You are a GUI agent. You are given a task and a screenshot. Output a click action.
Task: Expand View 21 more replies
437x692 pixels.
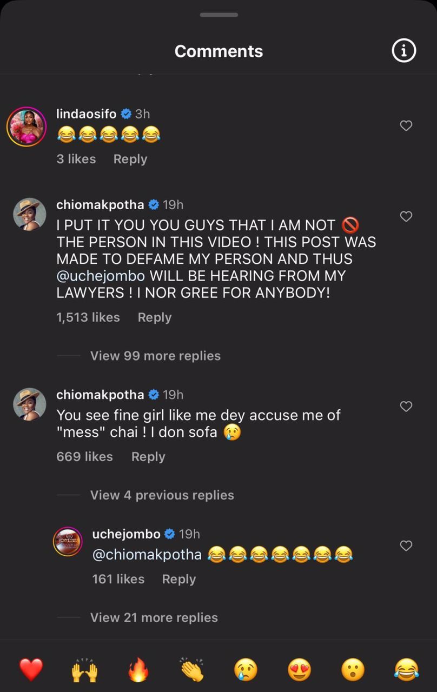[154, 617]
